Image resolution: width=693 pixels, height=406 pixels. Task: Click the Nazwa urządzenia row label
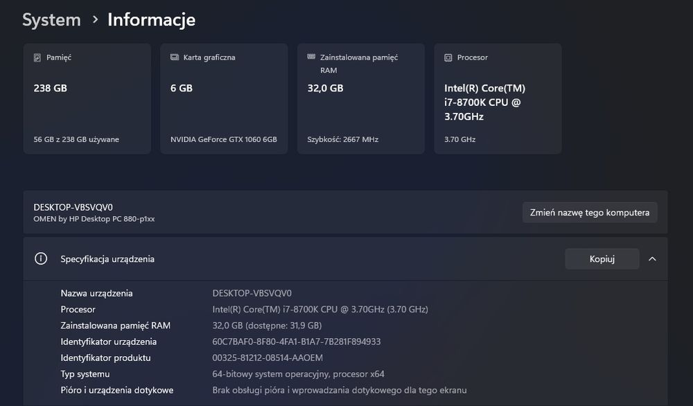pyautogui.click(x=96, y=293)
